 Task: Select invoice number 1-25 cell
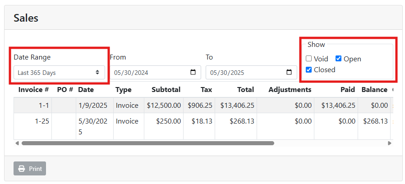pos(33,126)
